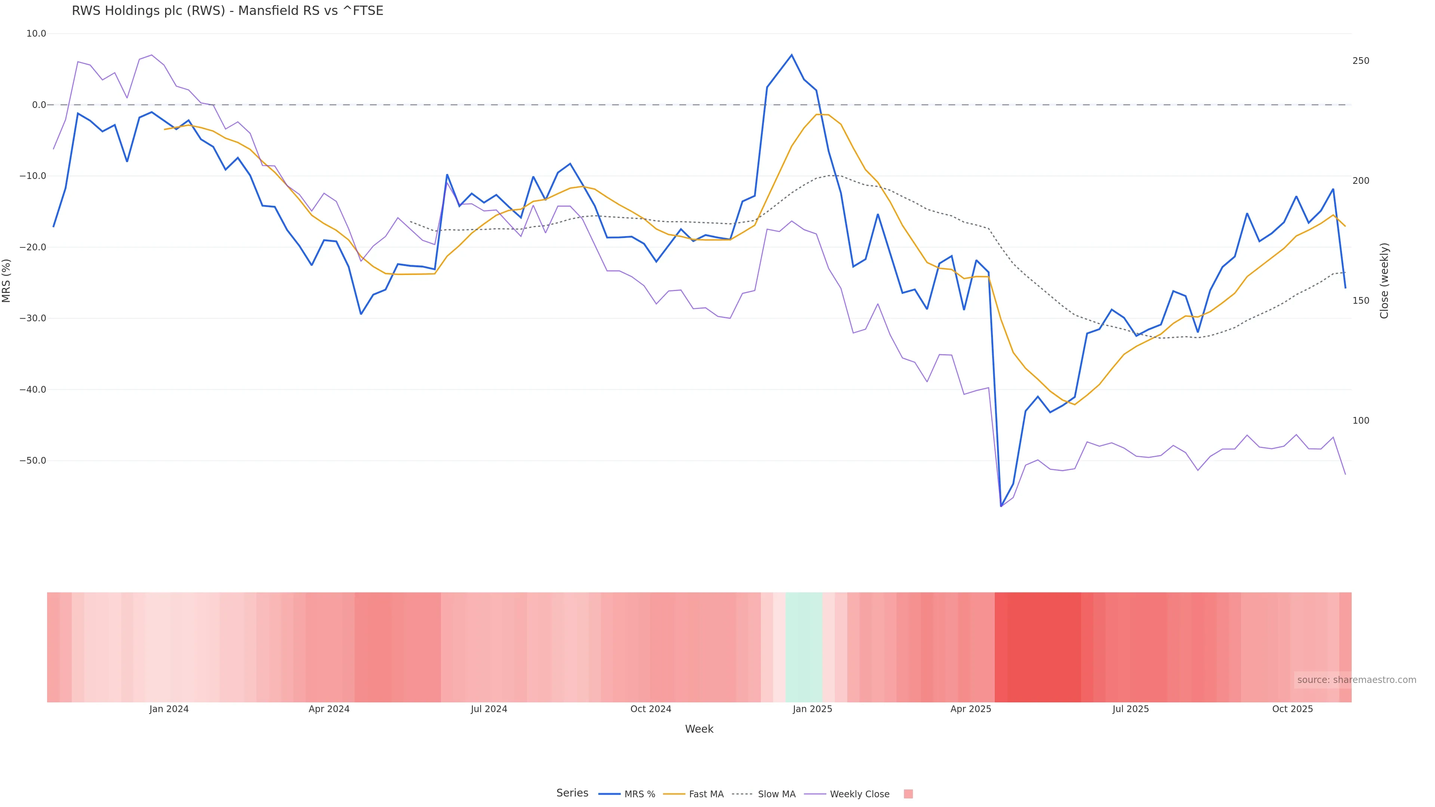Select the Apr 2025 x-axis tick label
This screenshot has width=1435, height=807.
(970, 709)
